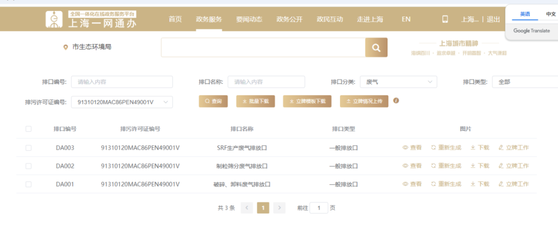The height and width of the screenshot is (237, 558).
Task: Open 立牌工作 for DA003 row
Action: [x=514, y=147]
